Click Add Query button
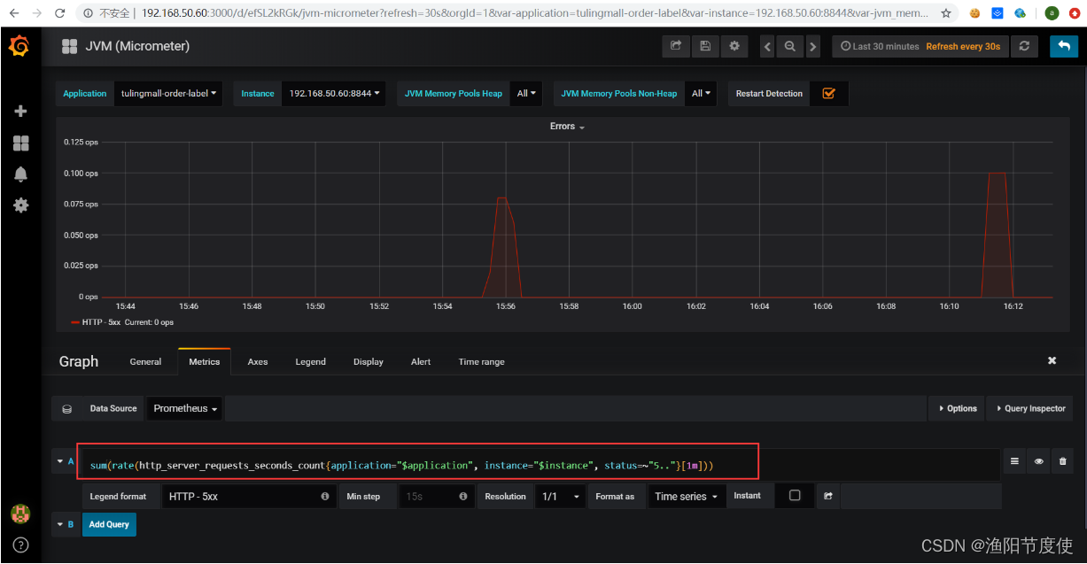The width and height of the screenshot is (1087, 564). click(109, 524)
